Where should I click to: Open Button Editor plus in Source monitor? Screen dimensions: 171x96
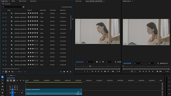[119, 71]
